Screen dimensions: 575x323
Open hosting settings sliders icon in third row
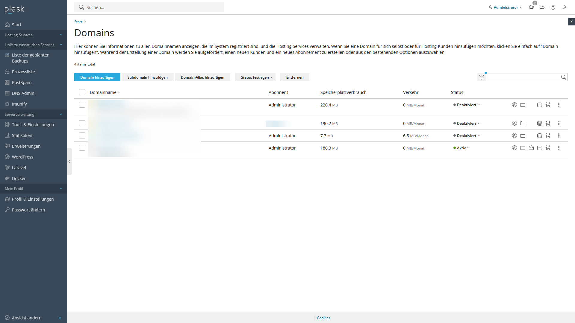coord(548,136)
